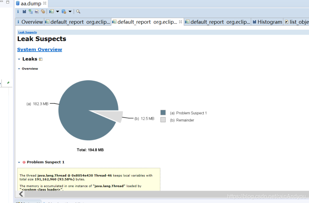
Task: Maximize the left side panel
Action: pyautogui.click(x=8, y=2)
